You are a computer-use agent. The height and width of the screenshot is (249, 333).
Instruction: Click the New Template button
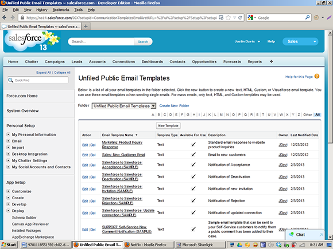pos(168,125)
